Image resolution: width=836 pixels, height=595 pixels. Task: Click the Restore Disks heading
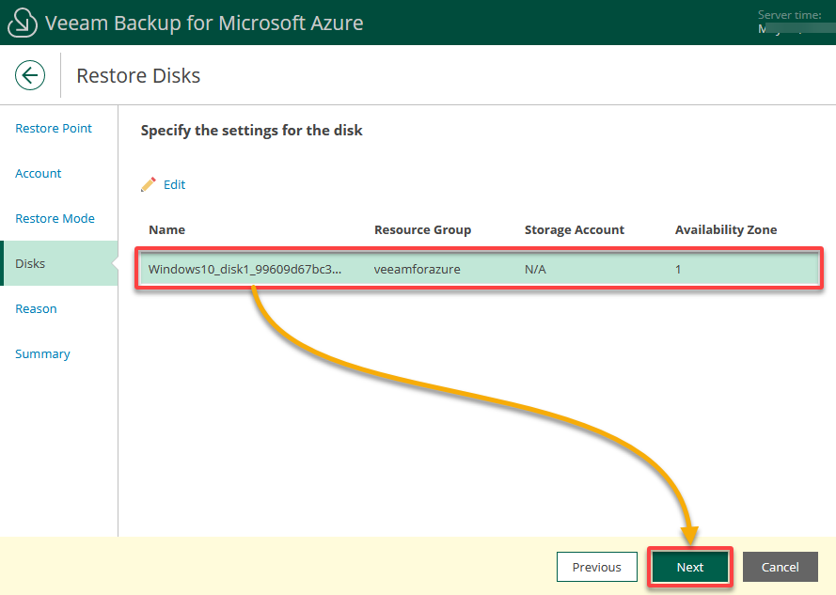(138, 76)
